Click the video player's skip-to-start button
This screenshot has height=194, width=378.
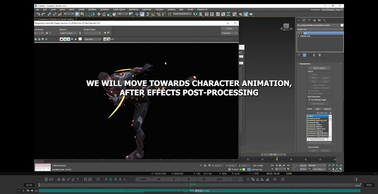143,179
